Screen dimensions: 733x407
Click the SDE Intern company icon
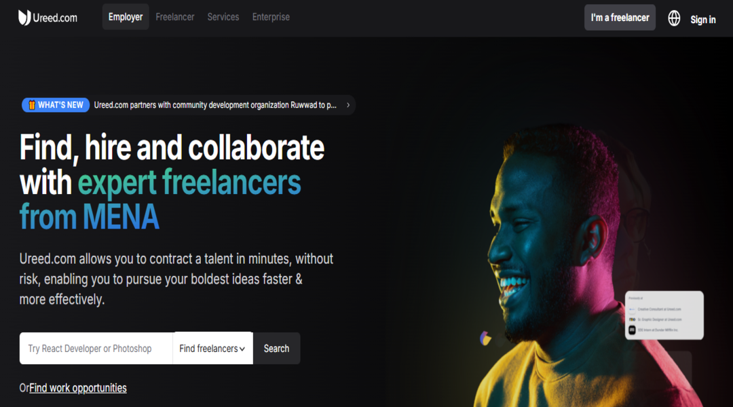point(632,330)
